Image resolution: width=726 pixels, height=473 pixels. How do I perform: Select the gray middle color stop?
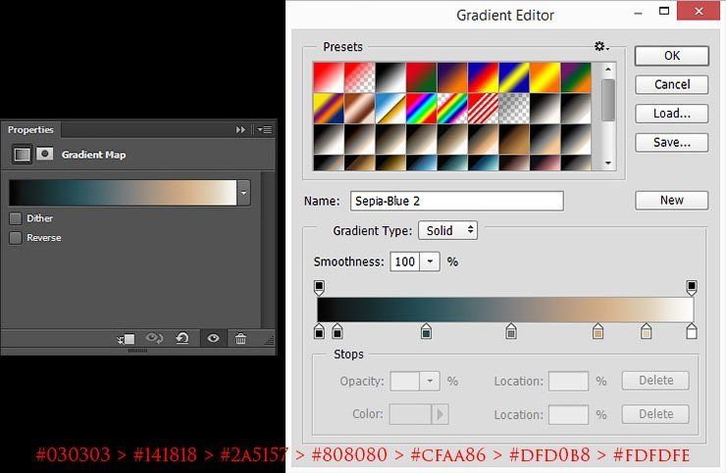tap(511, 331)
